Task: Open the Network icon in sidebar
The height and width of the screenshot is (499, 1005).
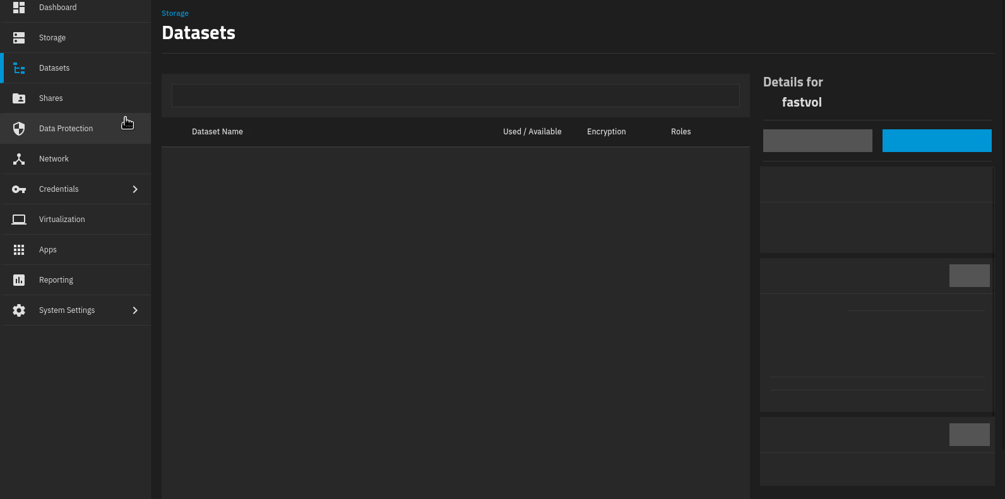Action: pos(19,159)
